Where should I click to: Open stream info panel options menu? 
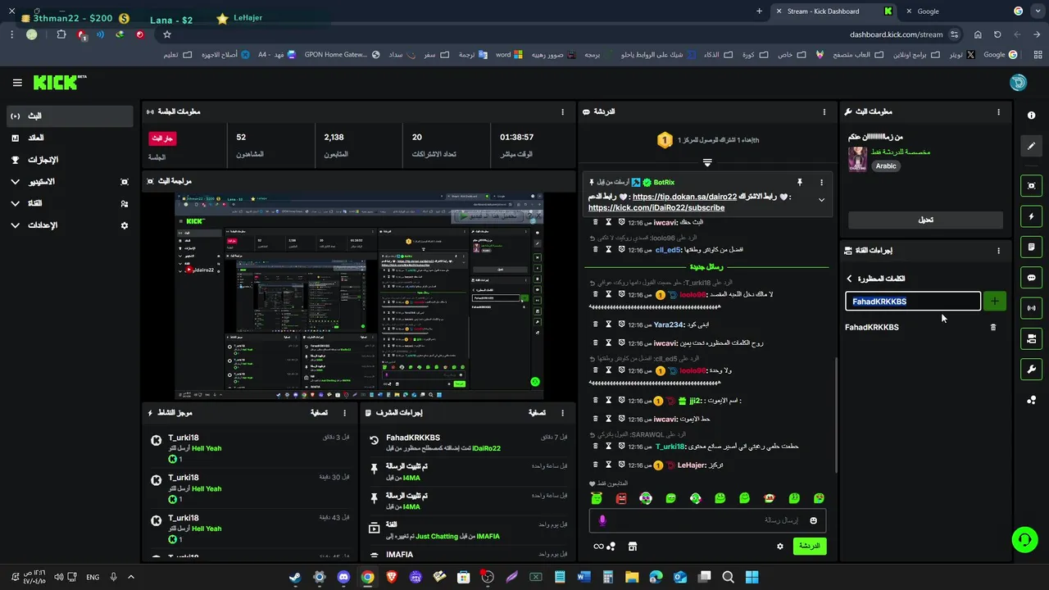click(x=998, y=111)
